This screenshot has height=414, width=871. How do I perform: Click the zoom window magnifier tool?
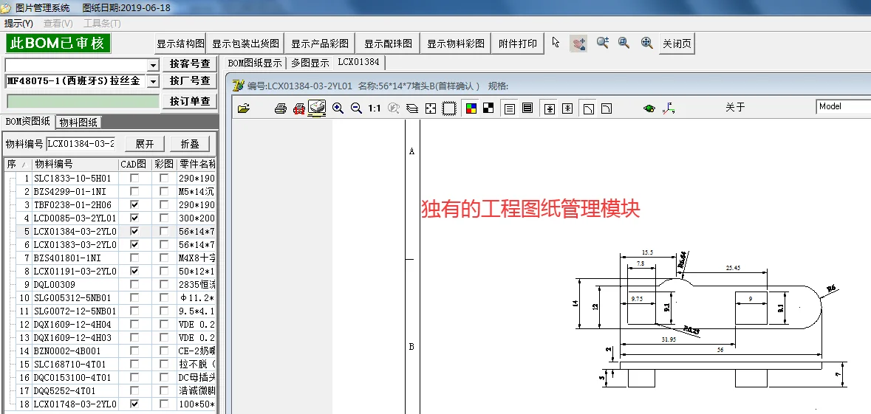(624, 43)
